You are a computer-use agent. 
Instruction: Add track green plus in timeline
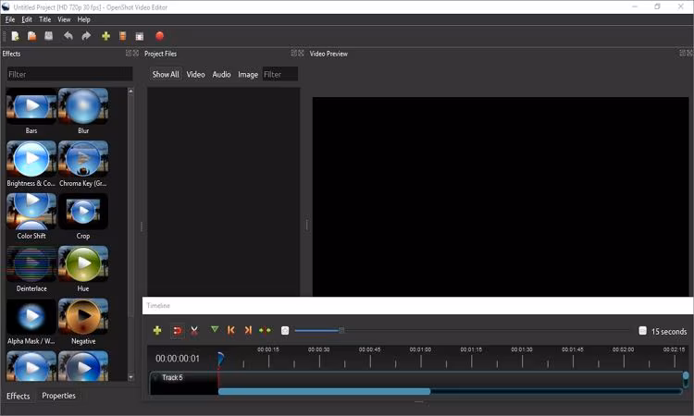(157, 330)
